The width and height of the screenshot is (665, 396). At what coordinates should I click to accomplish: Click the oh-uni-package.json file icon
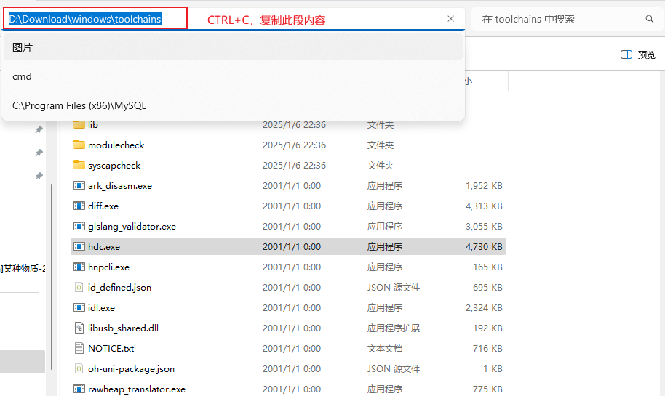pos(79,368)
